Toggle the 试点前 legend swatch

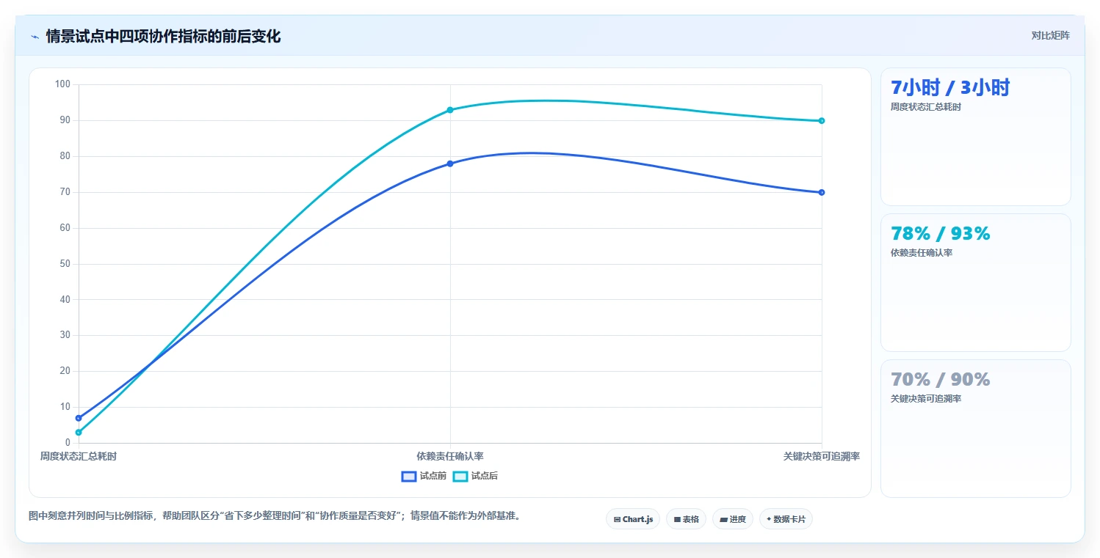(409, 477)
